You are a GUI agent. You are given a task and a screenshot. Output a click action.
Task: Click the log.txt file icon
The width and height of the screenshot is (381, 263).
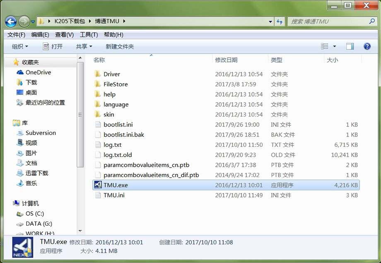point(98,145)
